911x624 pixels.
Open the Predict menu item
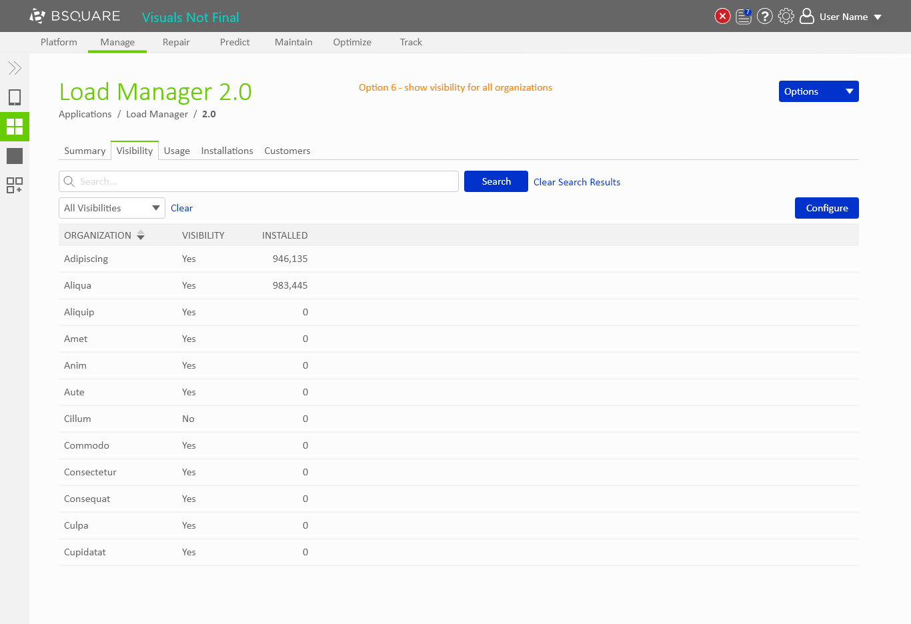pos(235,42)
